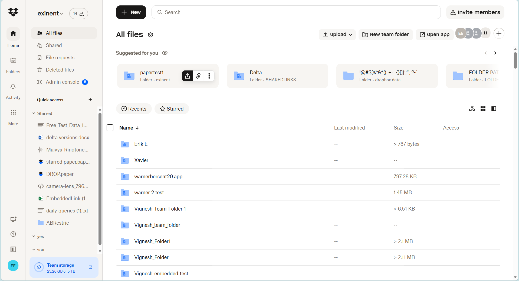Click the Invite members button
The width and height of the screenshot is (519, 281).
pos(475,12)
